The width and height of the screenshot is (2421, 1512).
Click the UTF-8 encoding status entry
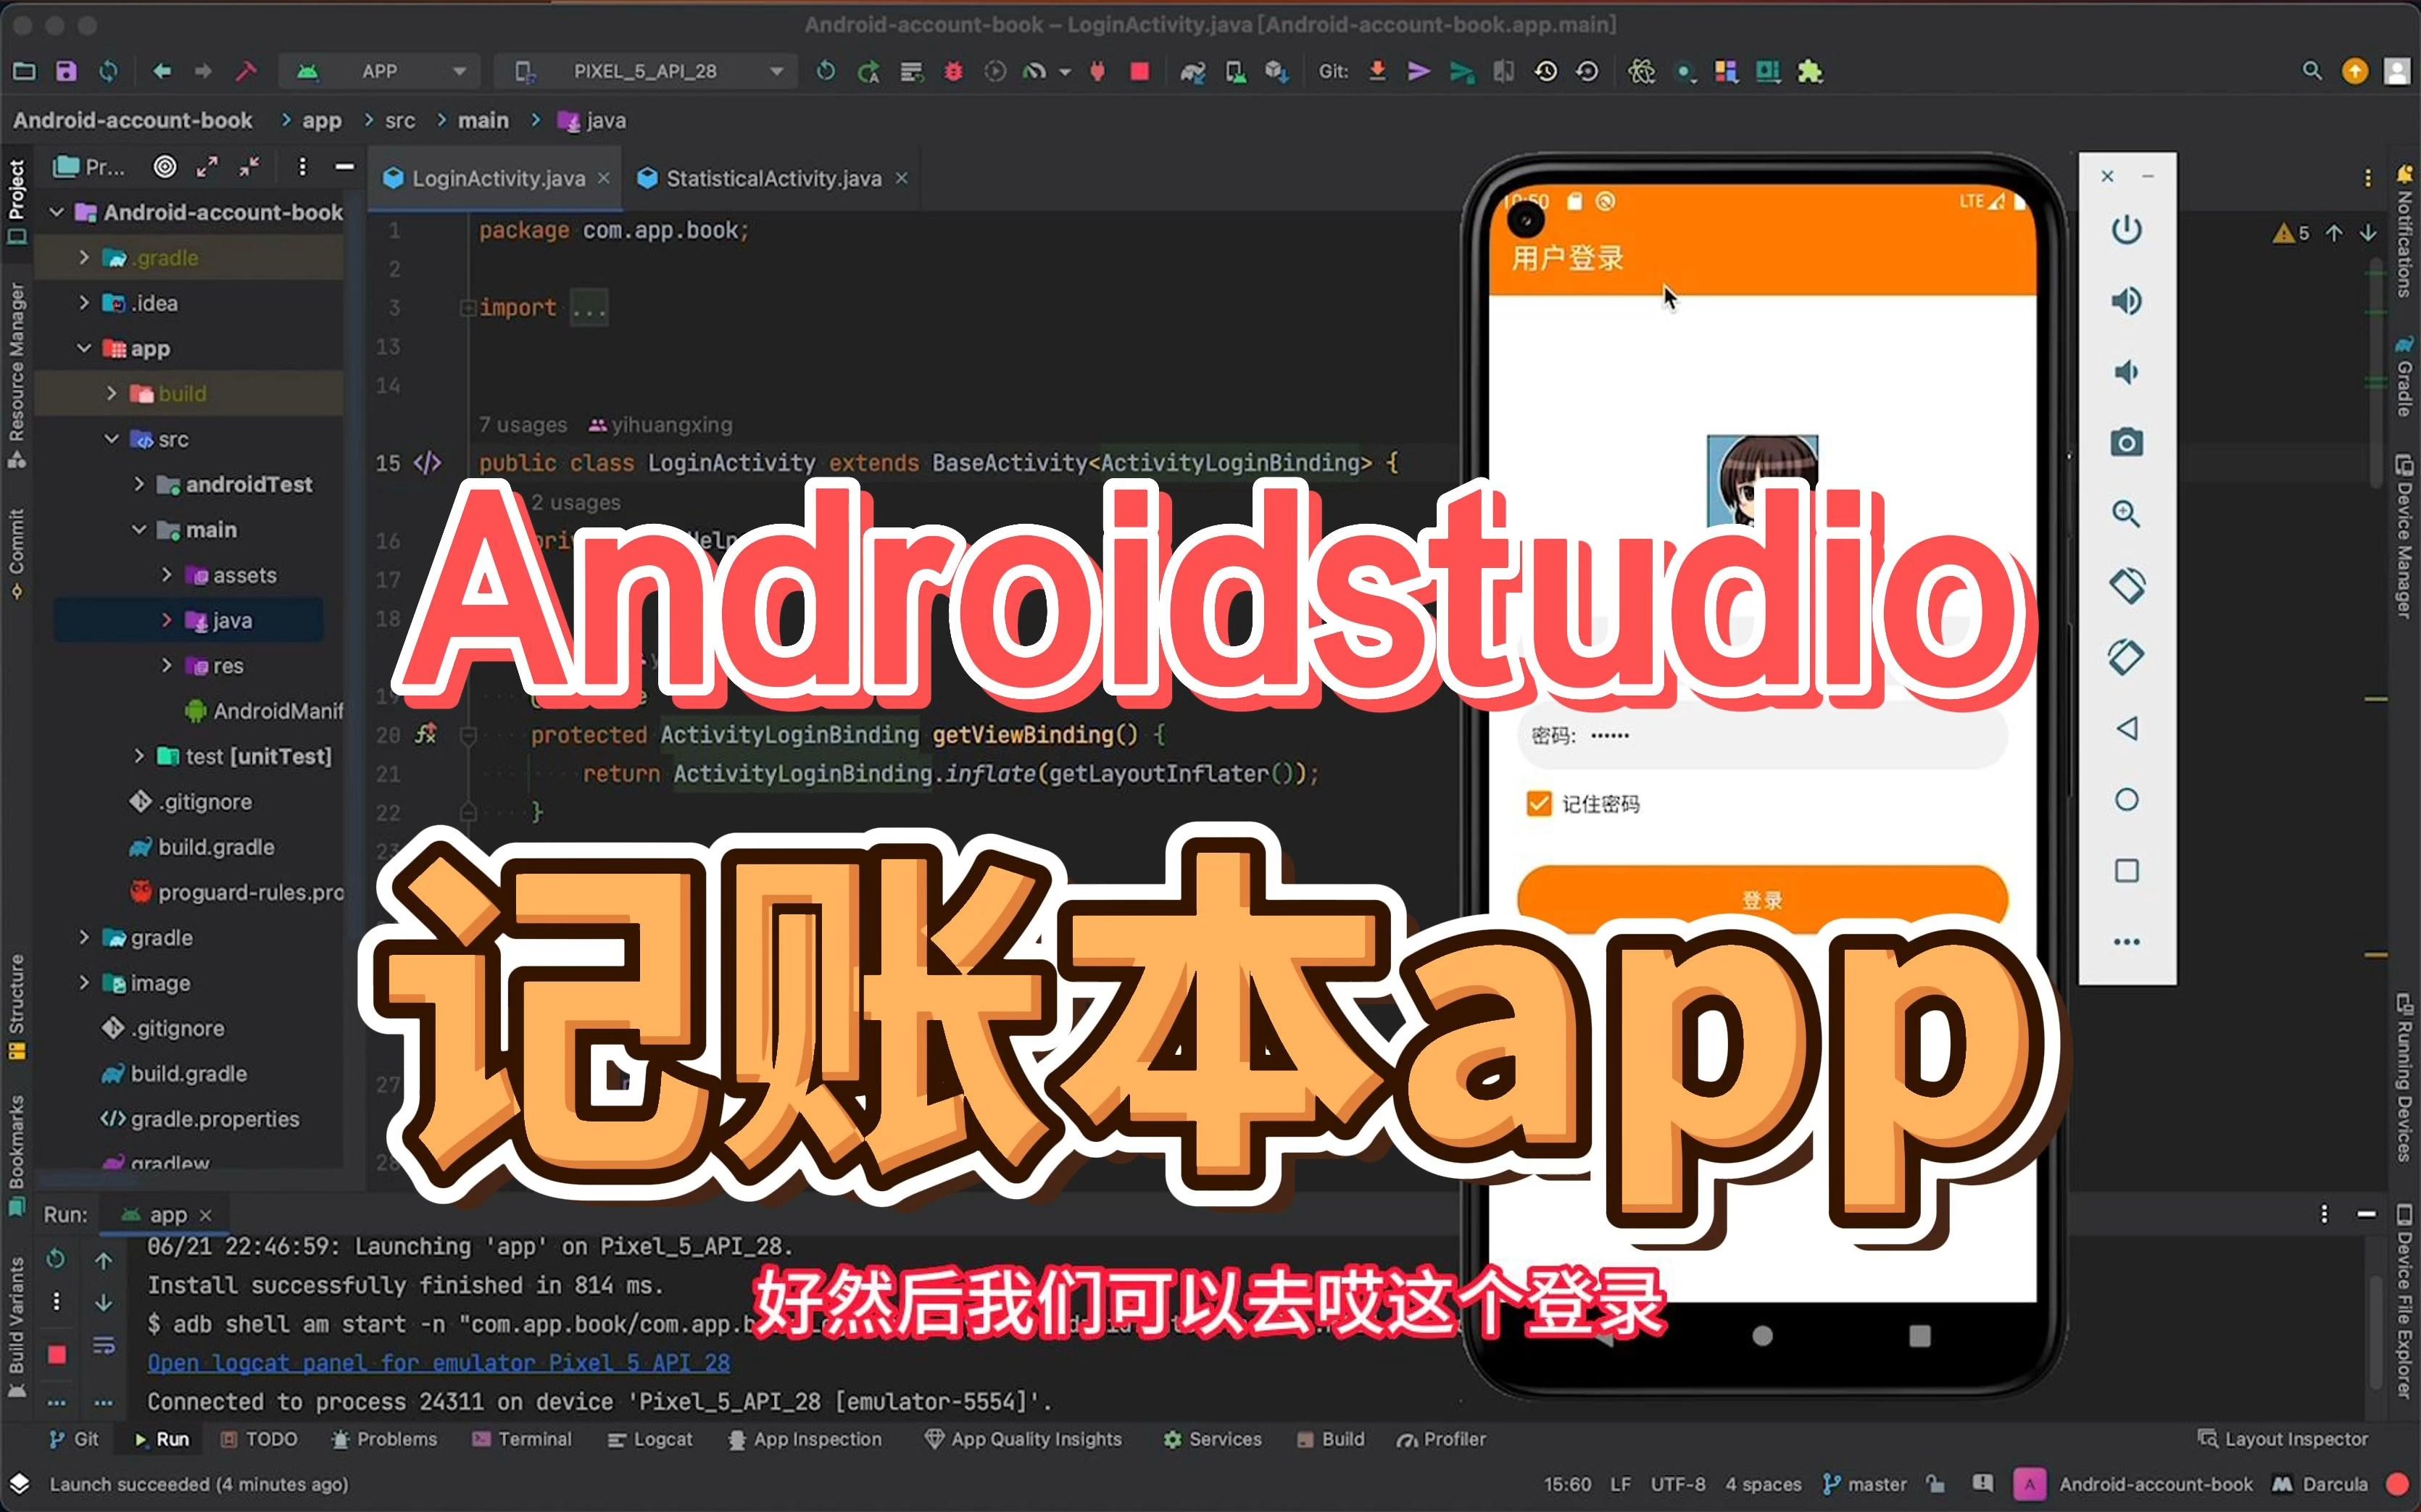1678,1484
